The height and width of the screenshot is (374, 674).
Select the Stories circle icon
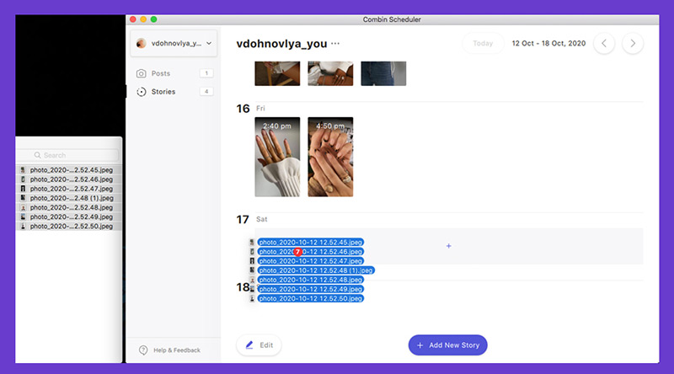click(x=141, y=92)
